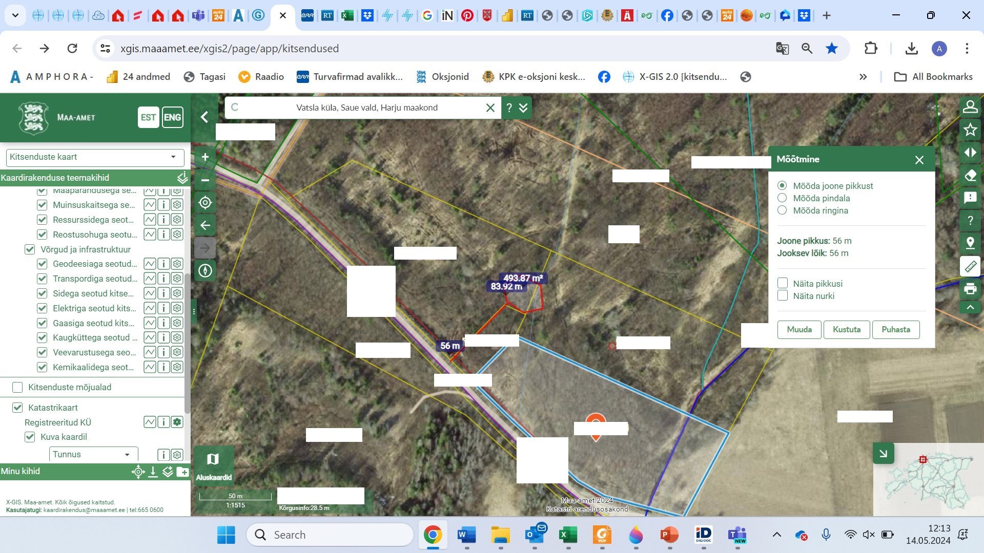Switch language to ENG
This screenshot has width=984, height=553.
pos(172,117)
